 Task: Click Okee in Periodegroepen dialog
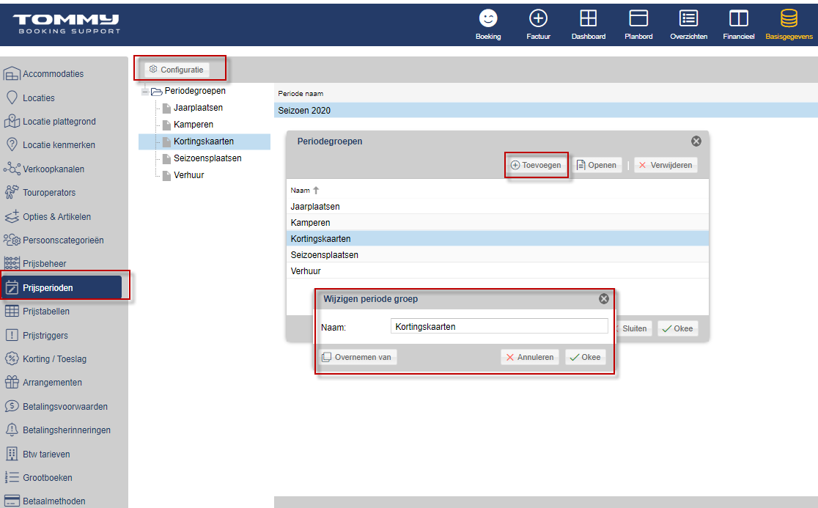(x=678, y=328)
